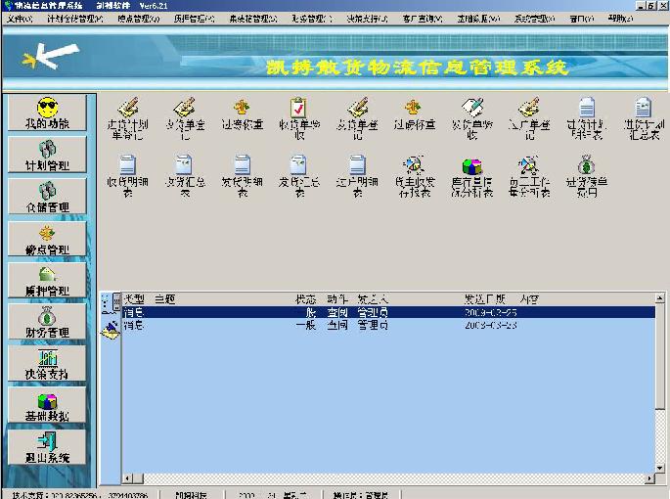Screen dimensions: 670x499
Task: Open 收货汇总表 report icon
Action: [185, 176]
